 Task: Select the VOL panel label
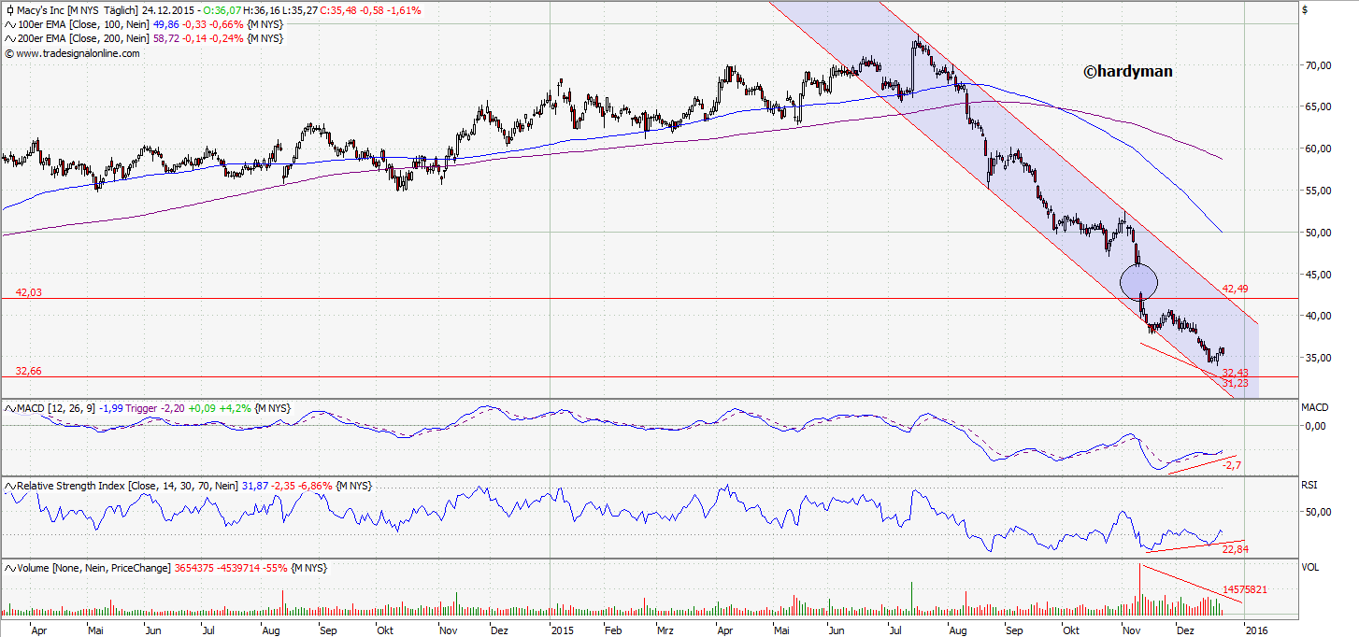coord(1309,566)
